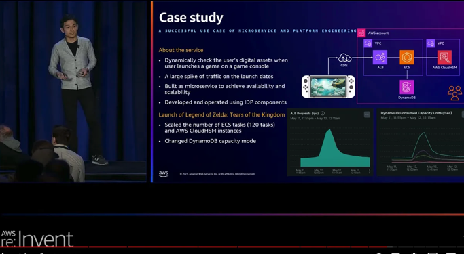Screen dimensions: 464x254
Task: Click the info icon beside ALB Requests
Action: pyautogui.click(x=323, y=113)
